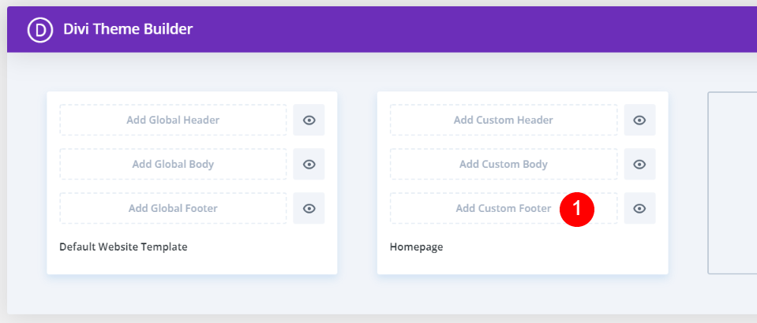The image size is (757, 323).
Task: Select the Default Website Template label
Action: 123,247
